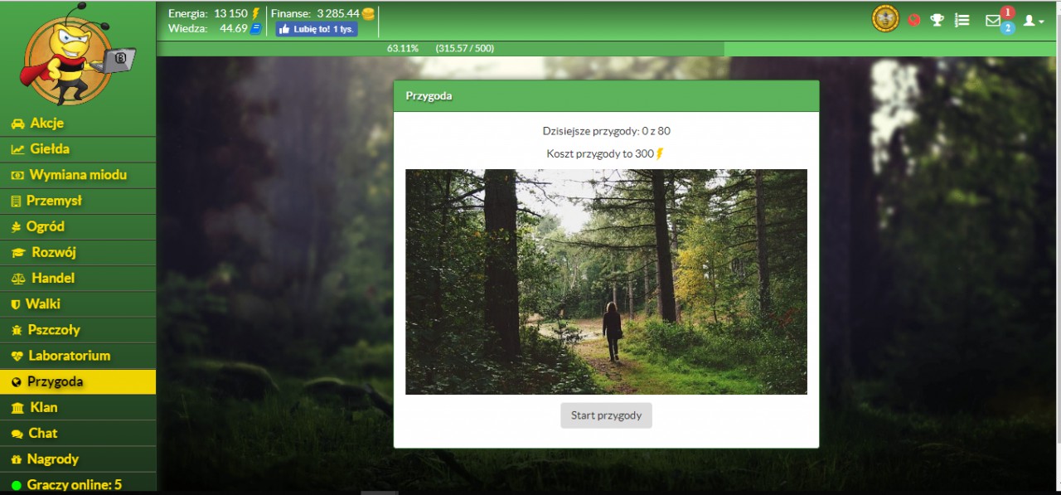Screen dimensions: 1061x495
Task: Click text Koszt przygody to 300
Action: 600,154
